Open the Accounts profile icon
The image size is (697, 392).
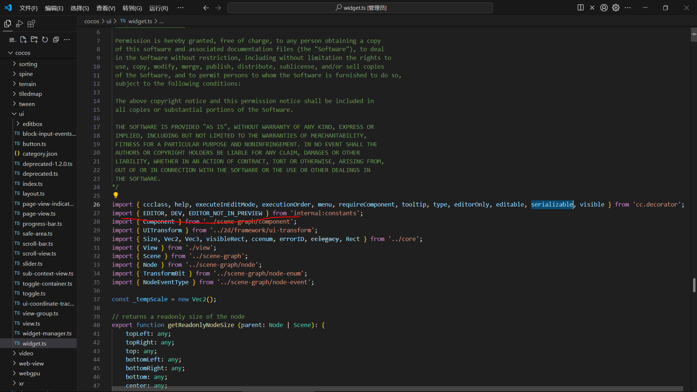[x=604, y=8]
